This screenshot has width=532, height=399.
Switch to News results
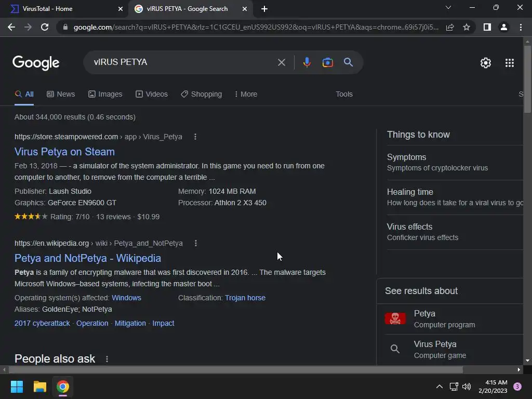pos(61,95)
